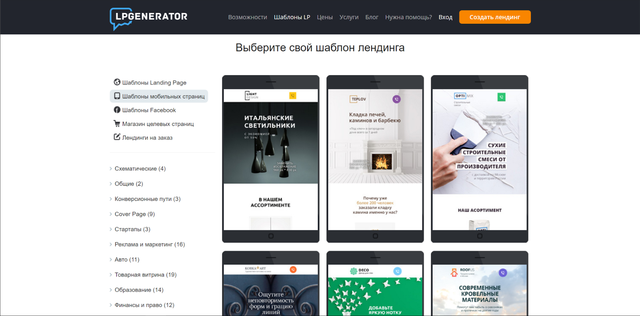Click the text НАШ АСОРТИМЕНТ
The image size is (640, 316).
(480, 210)
